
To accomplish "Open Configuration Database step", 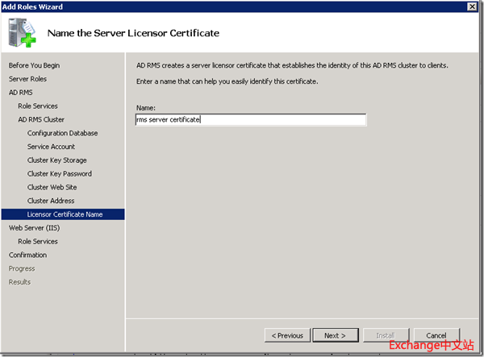I will point(62,133).
